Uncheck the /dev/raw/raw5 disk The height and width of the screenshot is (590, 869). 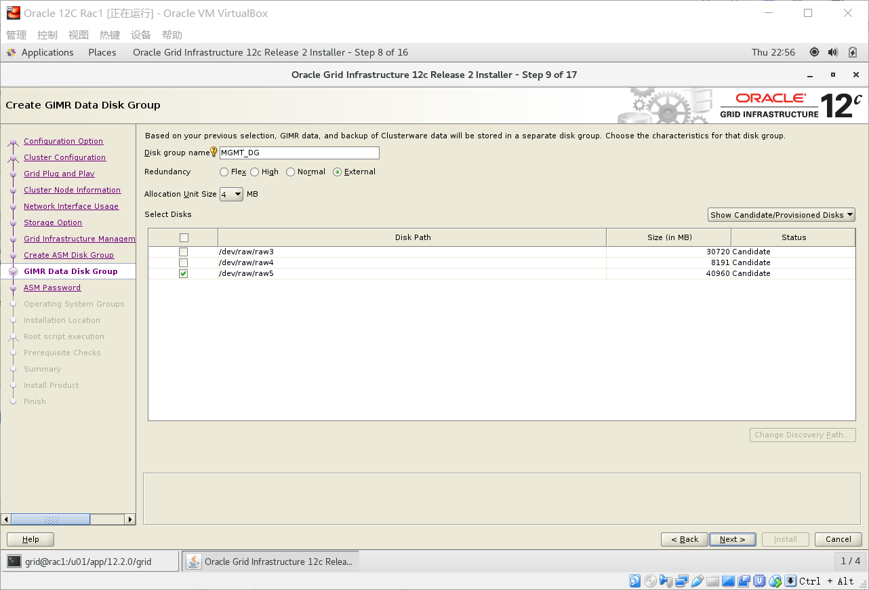point(182,273)
